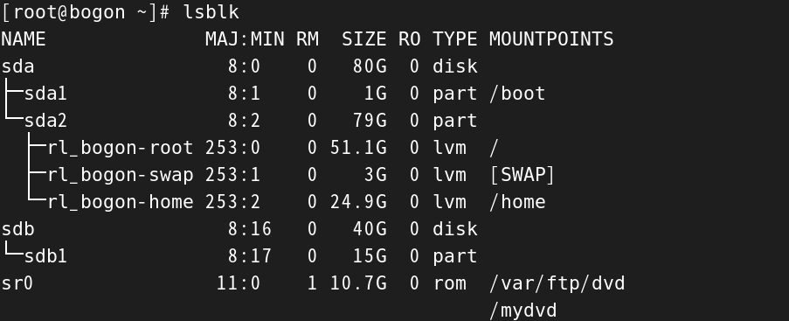The width and height of the screenshot is (789, 321).
Task: Click the [SWAP] mountpoint
Action: pyautogui.click(x=523, y=175)
